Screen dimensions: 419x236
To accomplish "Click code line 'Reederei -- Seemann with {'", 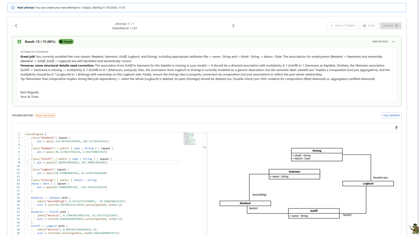I will pyautogui.click(x=51, y=198).
